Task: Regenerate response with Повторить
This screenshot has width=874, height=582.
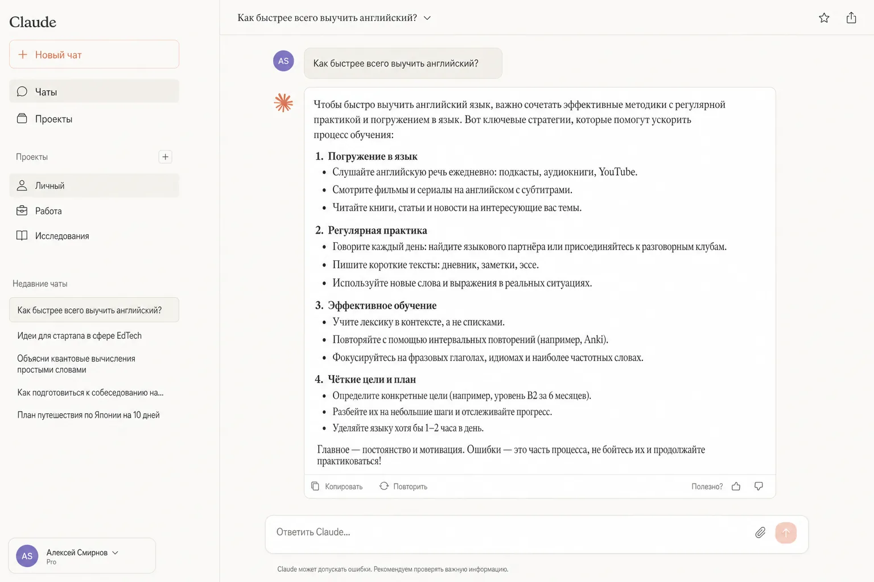Action: click(403, 487)
